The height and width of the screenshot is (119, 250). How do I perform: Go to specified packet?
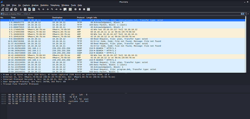click(x=52, y=9)
